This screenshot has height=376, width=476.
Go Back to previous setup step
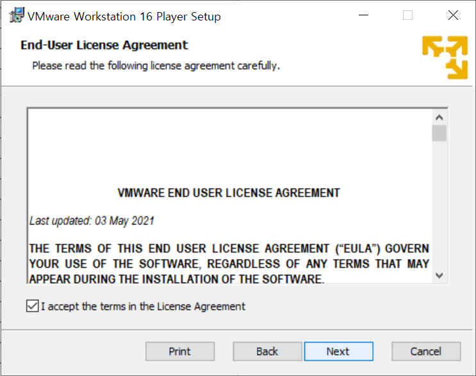(267, 352)
